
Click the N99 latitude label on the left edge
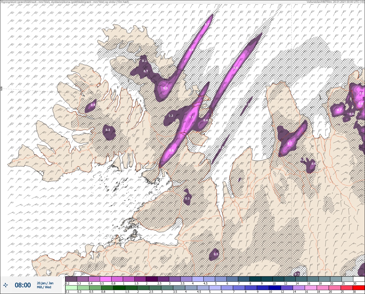[x=1, y=89]
